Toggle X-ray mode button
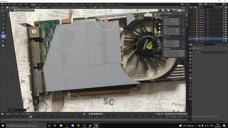228x128 pixels. (x=174, y=10)
